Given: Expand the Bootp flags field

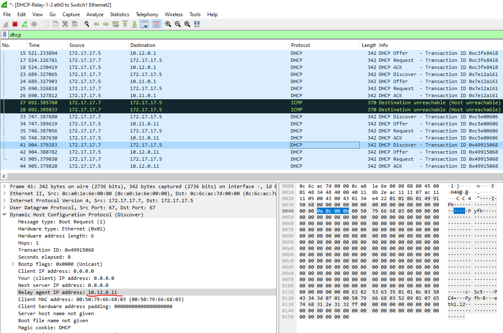Looking at the screenshot, I should coord(14,264).
